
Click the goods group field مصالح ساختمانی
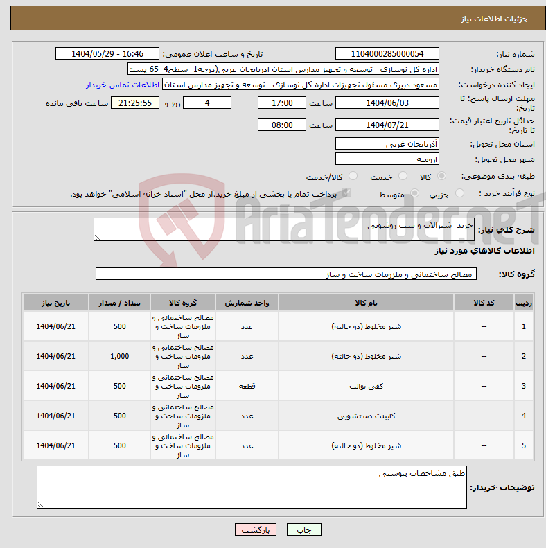pyautogui.click(x=286, y=274)
